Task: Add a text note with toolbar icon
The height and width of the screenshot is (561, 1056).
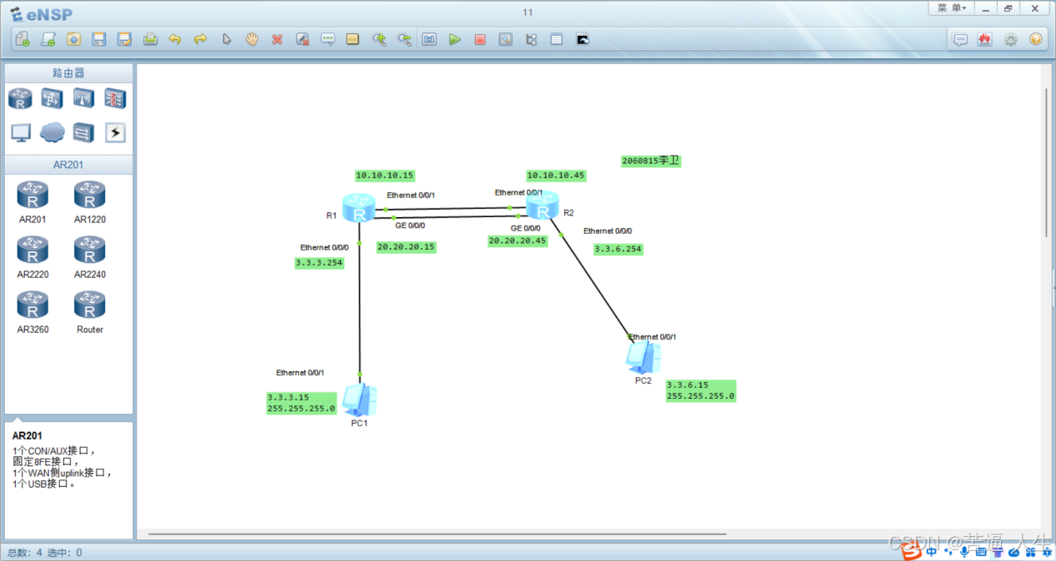Action: [x=328, y=39]
